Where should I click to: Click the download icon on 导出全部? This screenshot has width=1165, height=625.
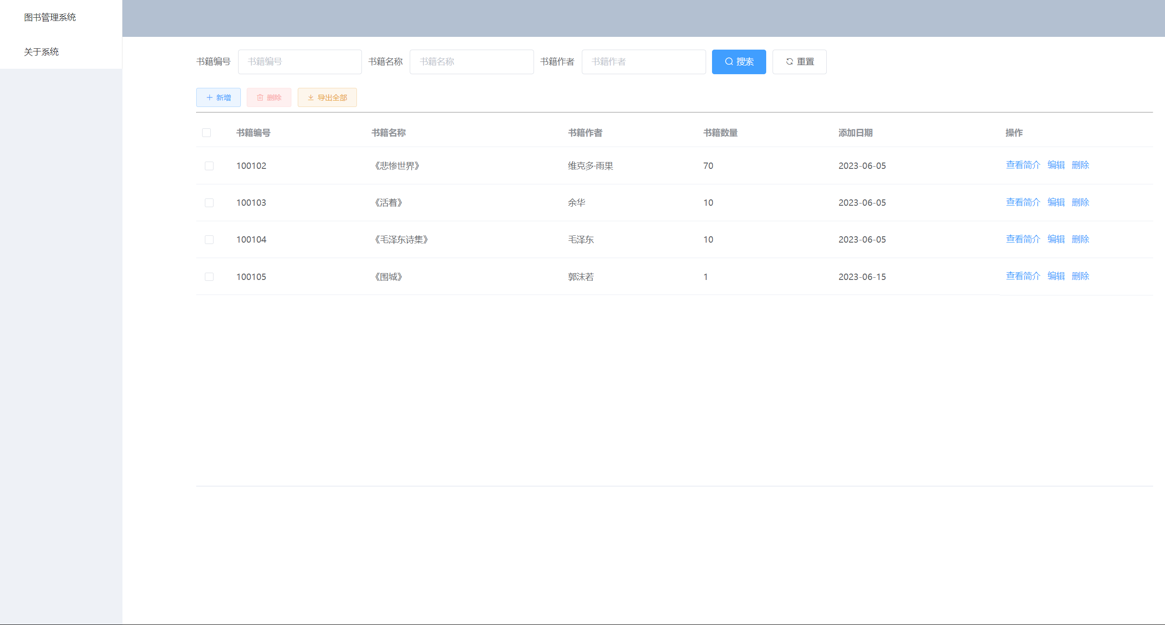coord(310,97)
